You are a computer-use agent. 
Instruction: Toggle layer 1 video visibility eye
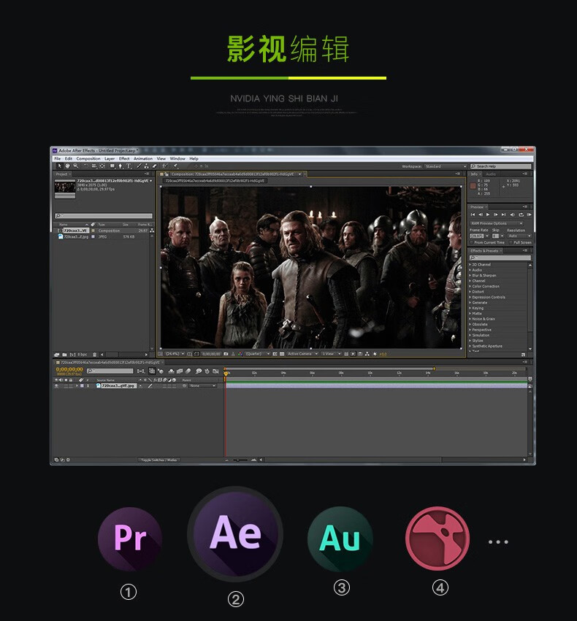click(56, 386)
